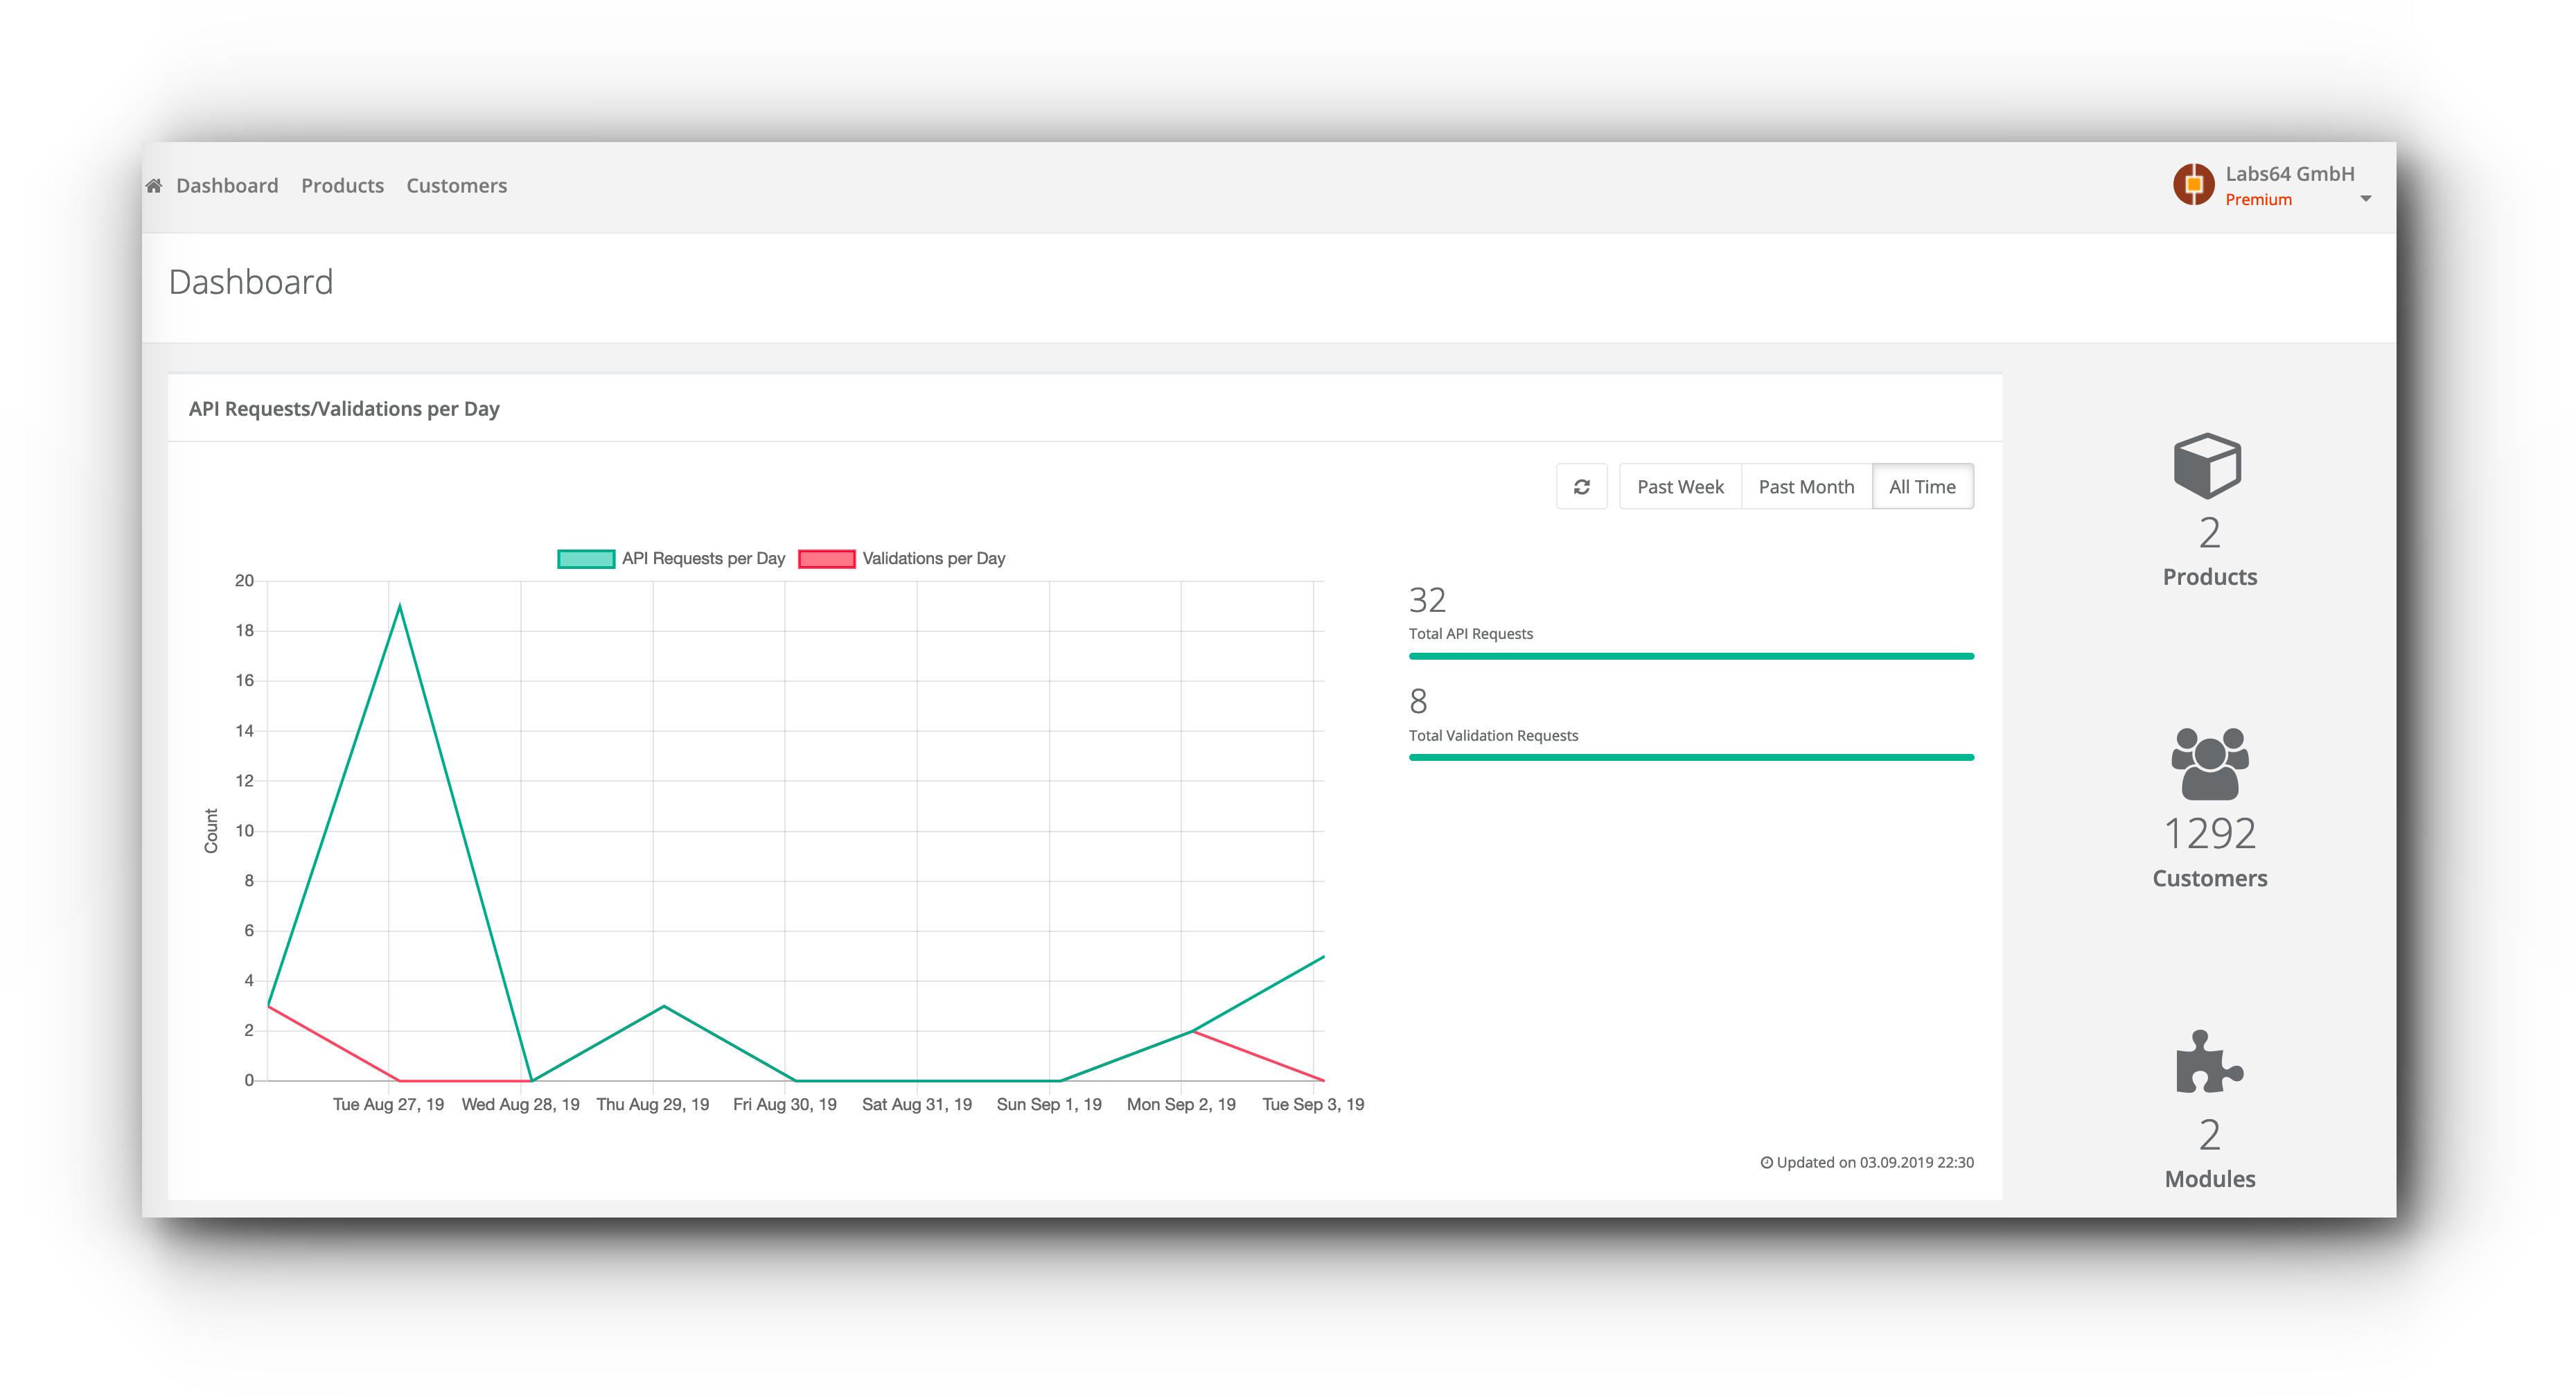Open the Customers menu item
2576x1397 pixels.
tap(456, 184)
